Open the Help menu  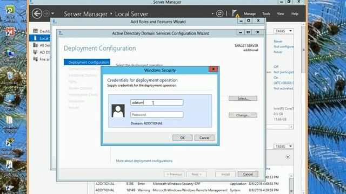pos(295,13)
